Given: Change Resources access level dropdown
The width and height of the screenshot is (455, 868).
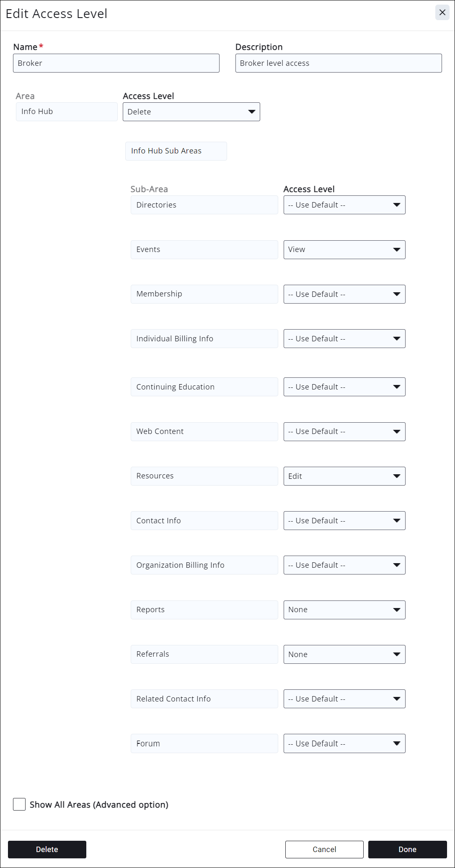Looking at the screenshot, I should pyautogui.click(x=344, y=476).
